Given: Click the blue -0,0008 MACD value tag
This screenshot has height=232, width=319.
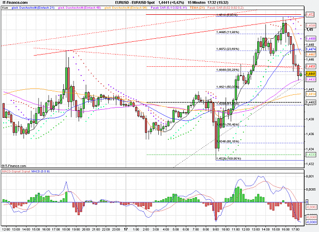Looking at the screenshot, I should [311, 222].
